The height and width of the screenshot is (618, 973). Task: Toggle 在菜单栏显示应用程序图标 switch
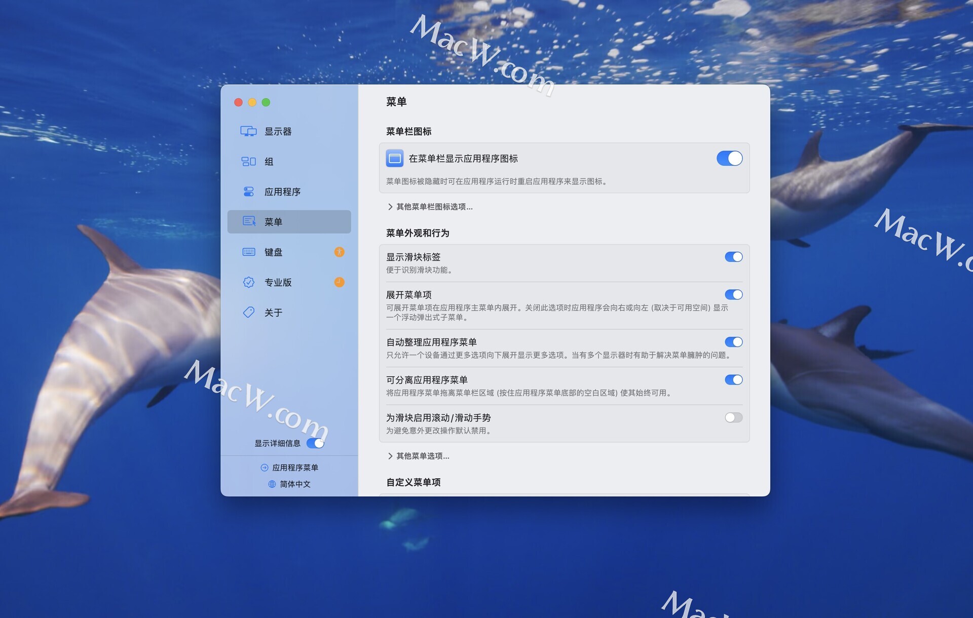coord(729,159)
